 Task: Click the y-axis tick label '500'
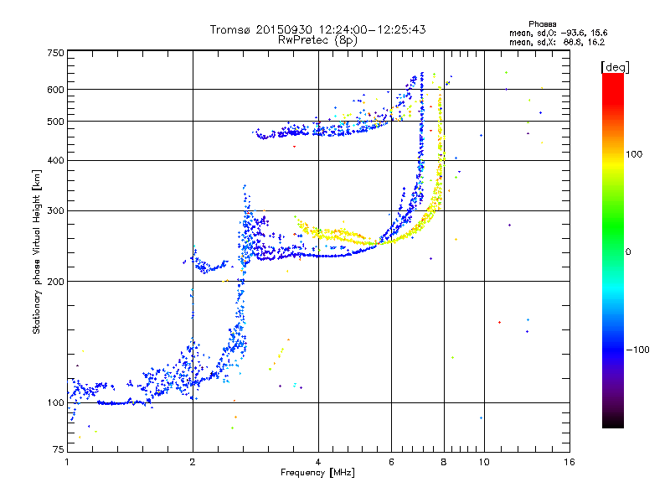55,122
